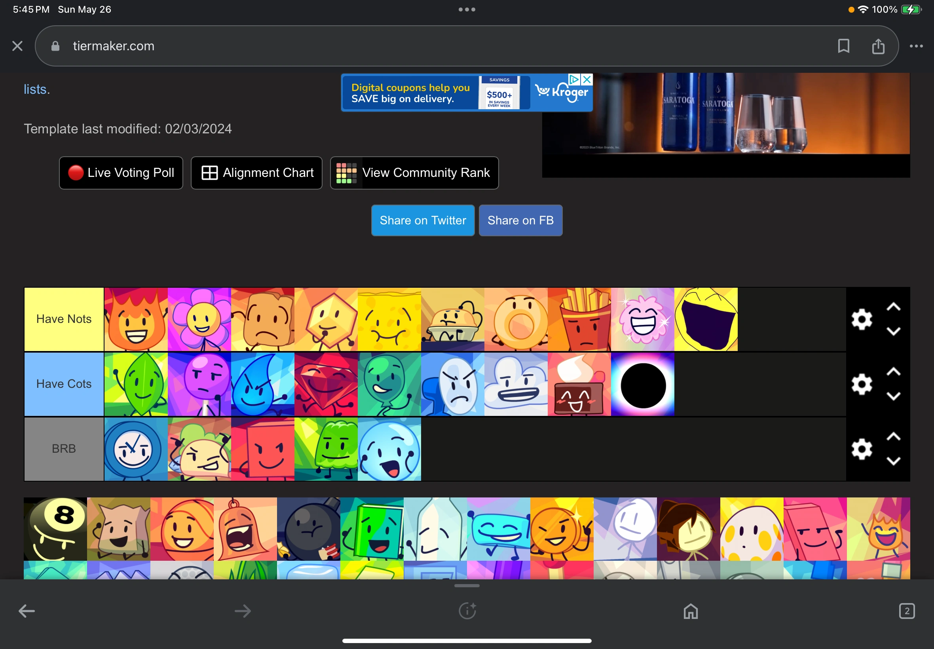
Task: Move the Have Nots tier up with the chevron
Action: [x=894, y=306]
